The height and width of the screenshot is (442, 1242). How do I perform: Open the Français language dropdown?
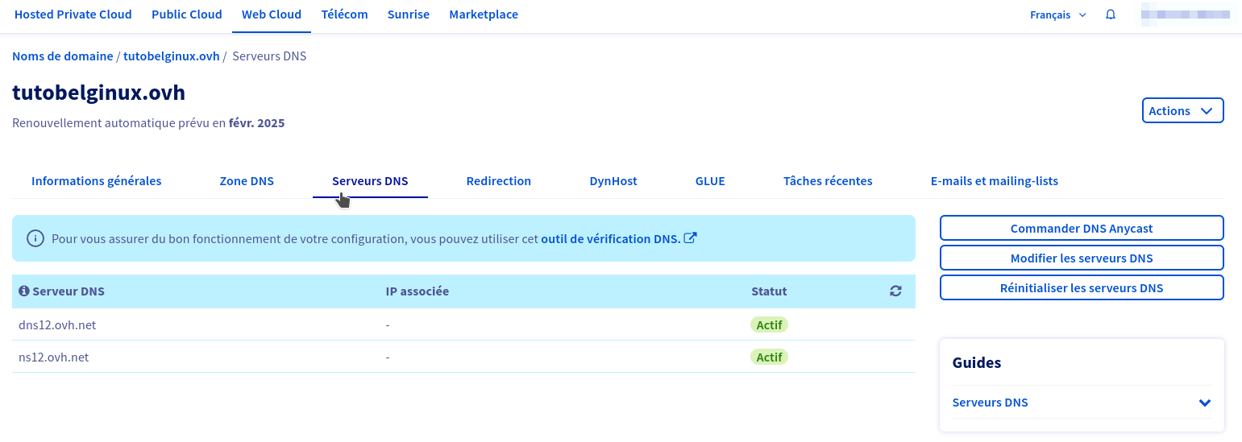pyautogui.click(x=1058, y=14)
